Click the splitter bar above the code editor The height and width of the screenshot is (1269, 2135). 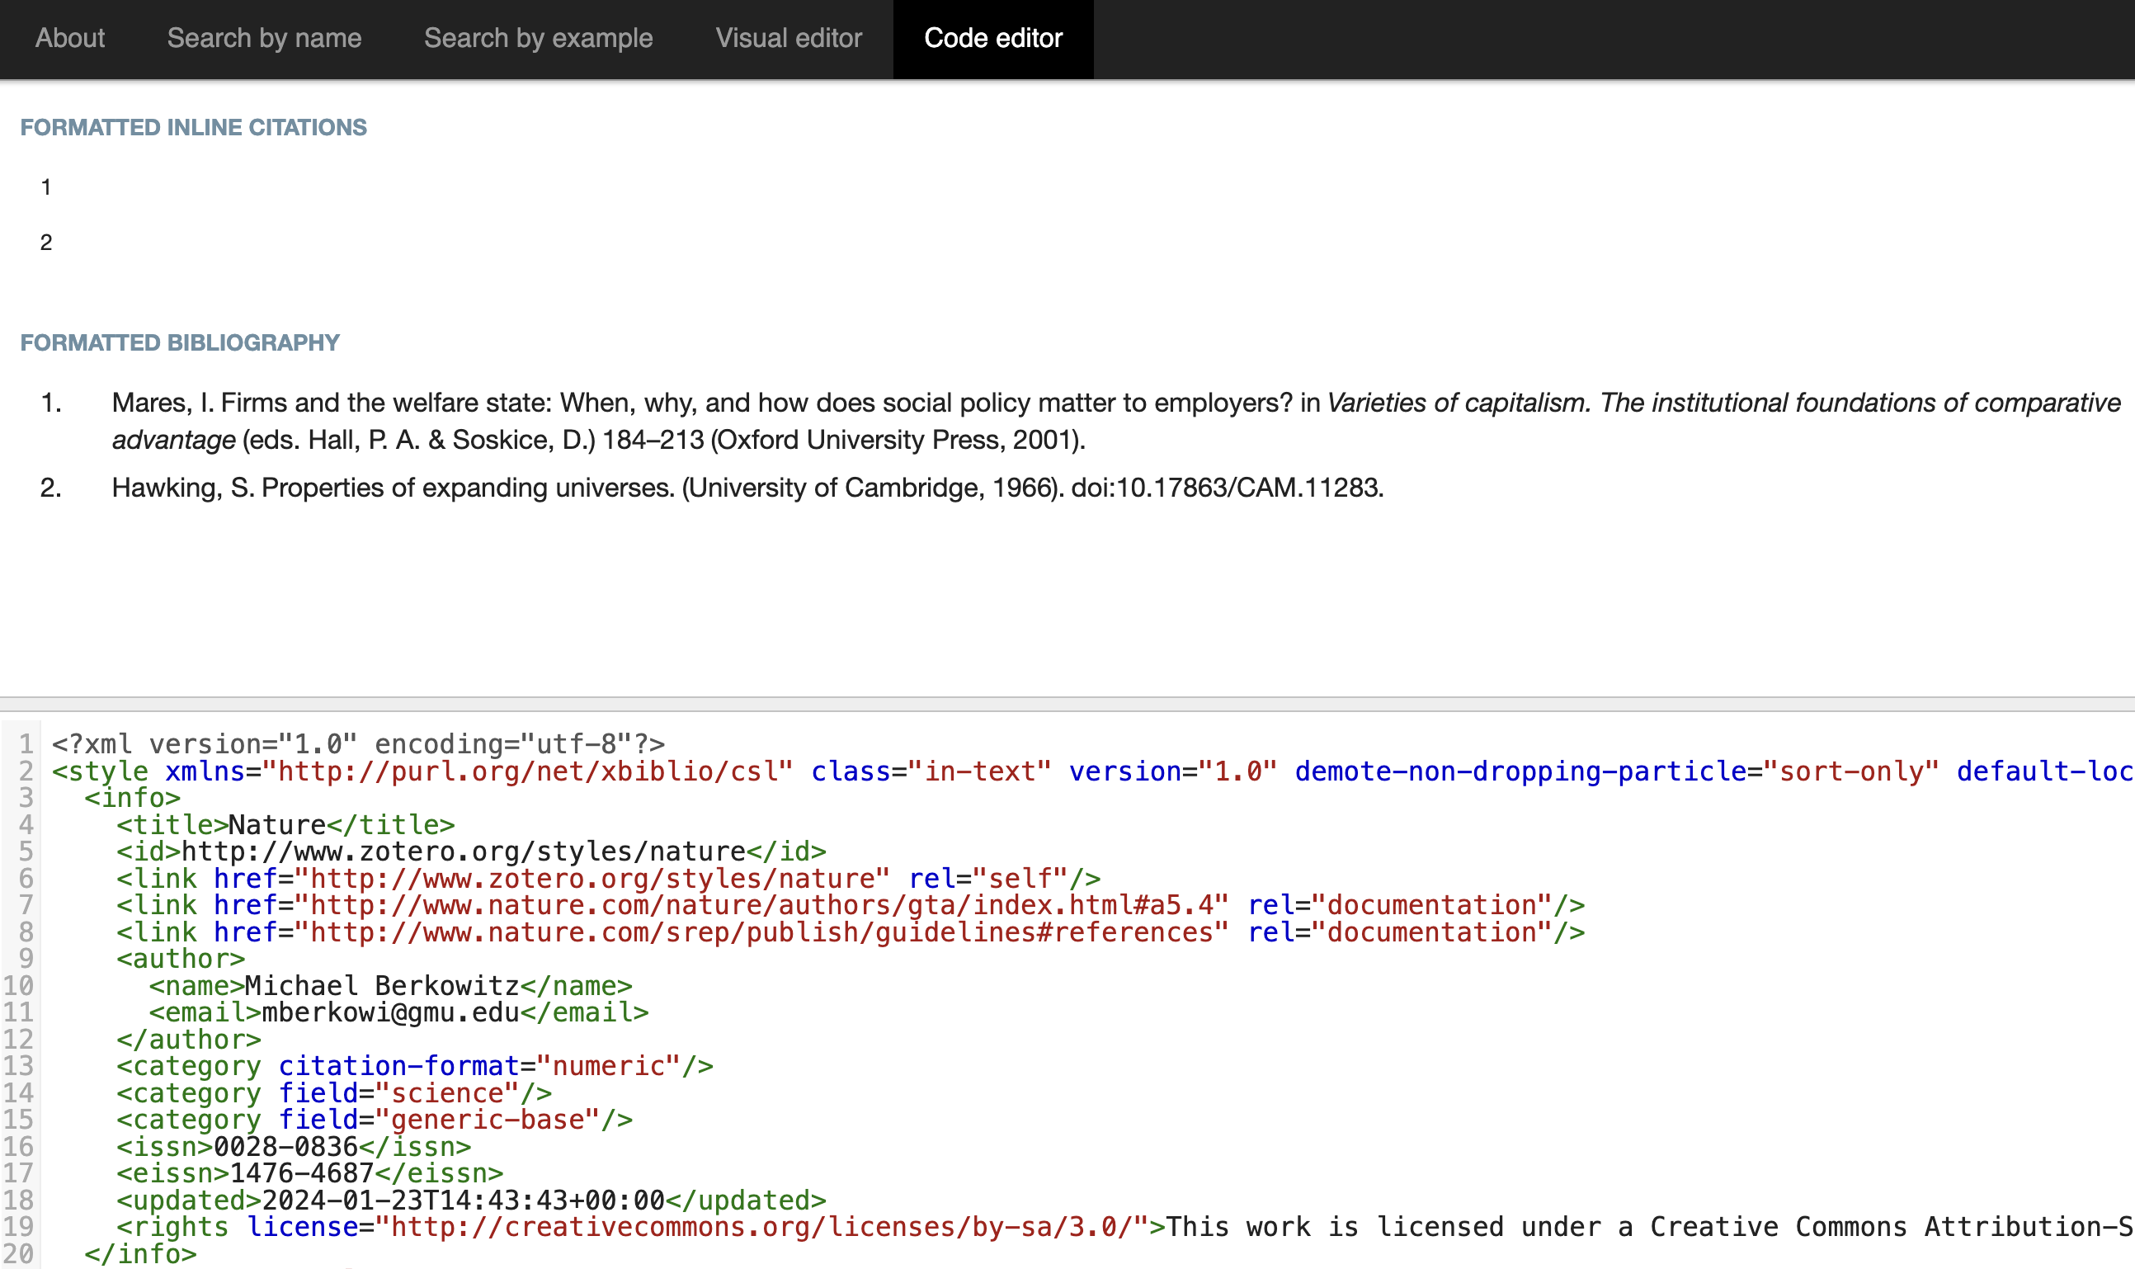click(x=1067, y=704)
